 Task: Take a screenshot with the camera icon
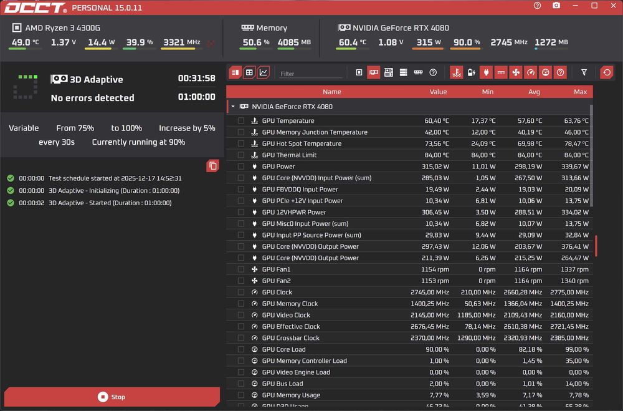(x=556, y=6)
